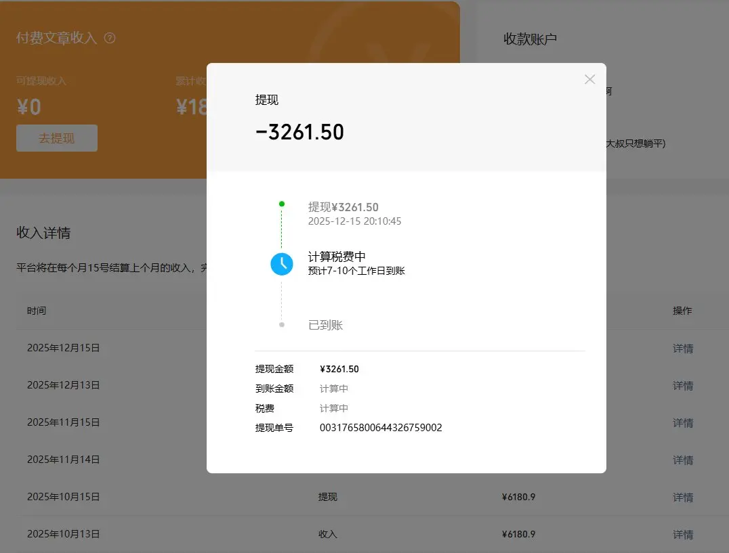
Task: Click the 税费 label
Action: coord(264,408)
